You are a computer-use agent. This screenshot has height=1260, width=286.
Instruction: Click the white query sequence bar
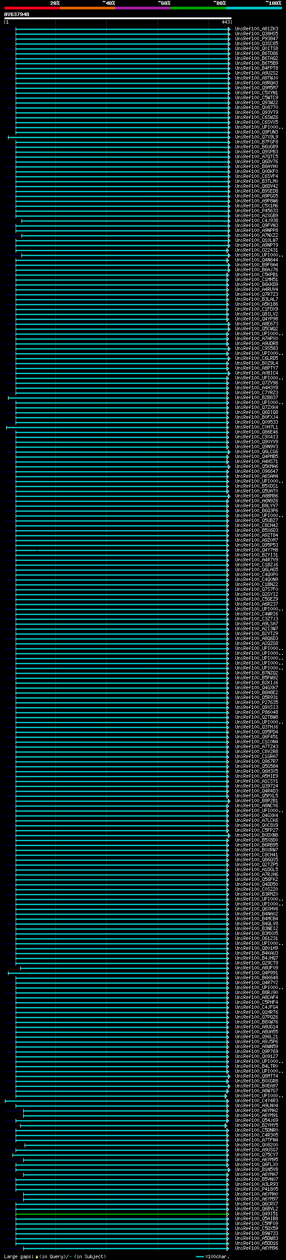[118, 19]
